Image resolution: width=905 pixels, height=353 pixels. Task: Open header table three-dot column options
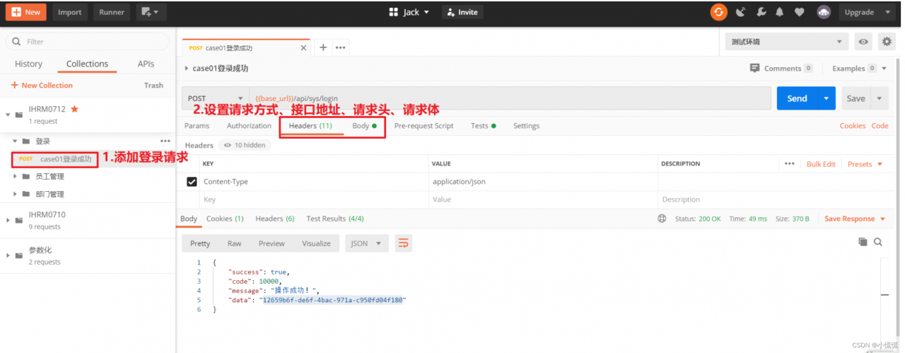(790, 163)
